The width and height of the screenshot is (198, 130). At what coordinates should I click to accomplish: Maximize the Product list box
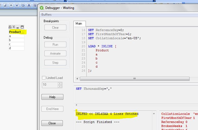[22, 27]
